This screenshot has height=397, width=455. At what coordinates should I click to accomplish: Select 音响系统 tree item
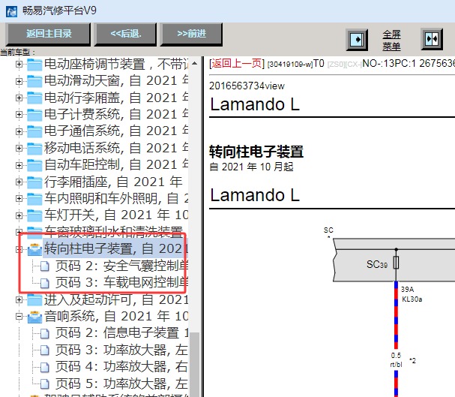pyautogui.click(x=116, y=316)
